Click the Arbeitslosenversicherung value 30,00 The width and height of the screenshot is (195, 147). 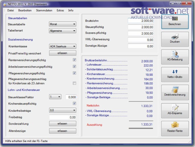149,88
